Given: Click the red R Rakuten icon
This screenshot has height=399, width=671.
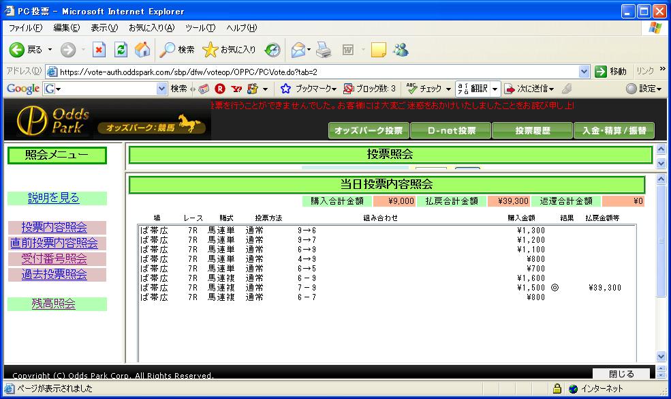Looking at the screenshot, I should tap(220, 89).
